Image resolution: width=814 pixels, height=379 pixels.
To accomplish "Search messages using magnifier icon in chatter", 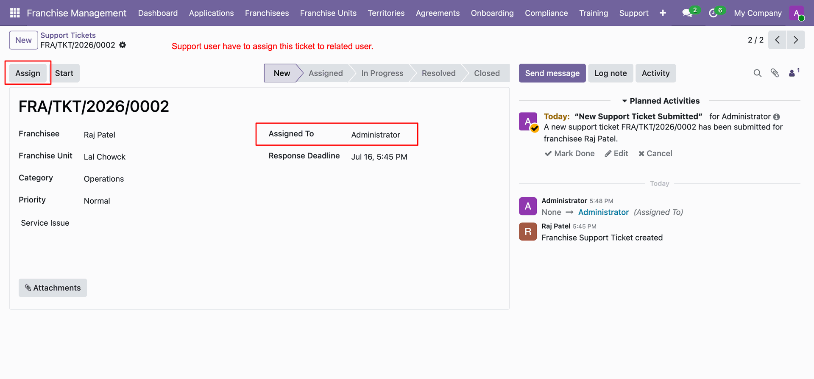I will (x=758, y=73).
